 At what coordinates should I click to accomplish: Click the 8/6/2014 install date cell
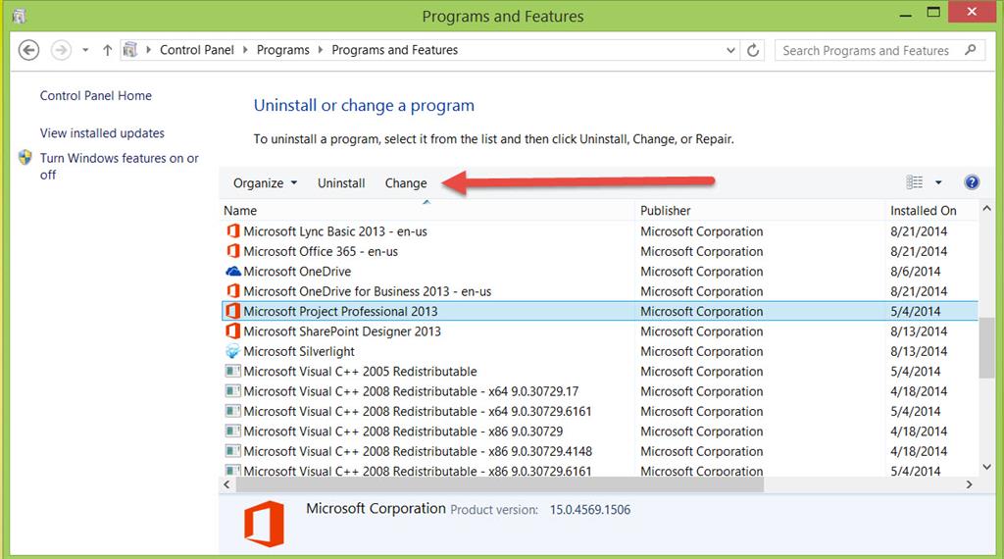coord(915,272)
